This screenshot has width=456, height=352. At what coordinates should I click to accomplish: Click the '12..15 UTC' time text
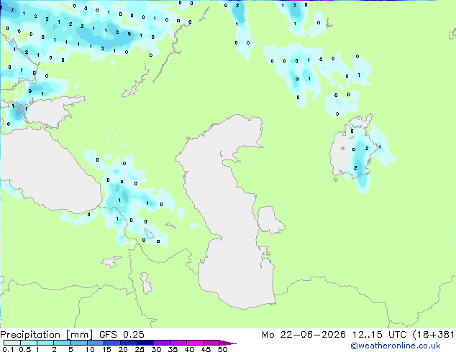379,335
